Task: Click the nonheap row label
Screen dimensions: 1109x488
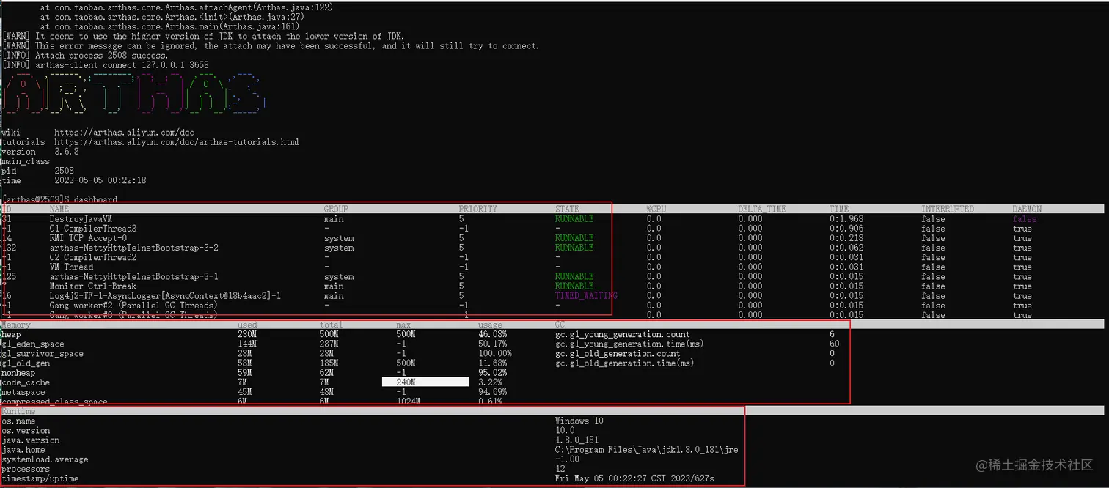Action: pyautogui.click(x=18, y=372)
